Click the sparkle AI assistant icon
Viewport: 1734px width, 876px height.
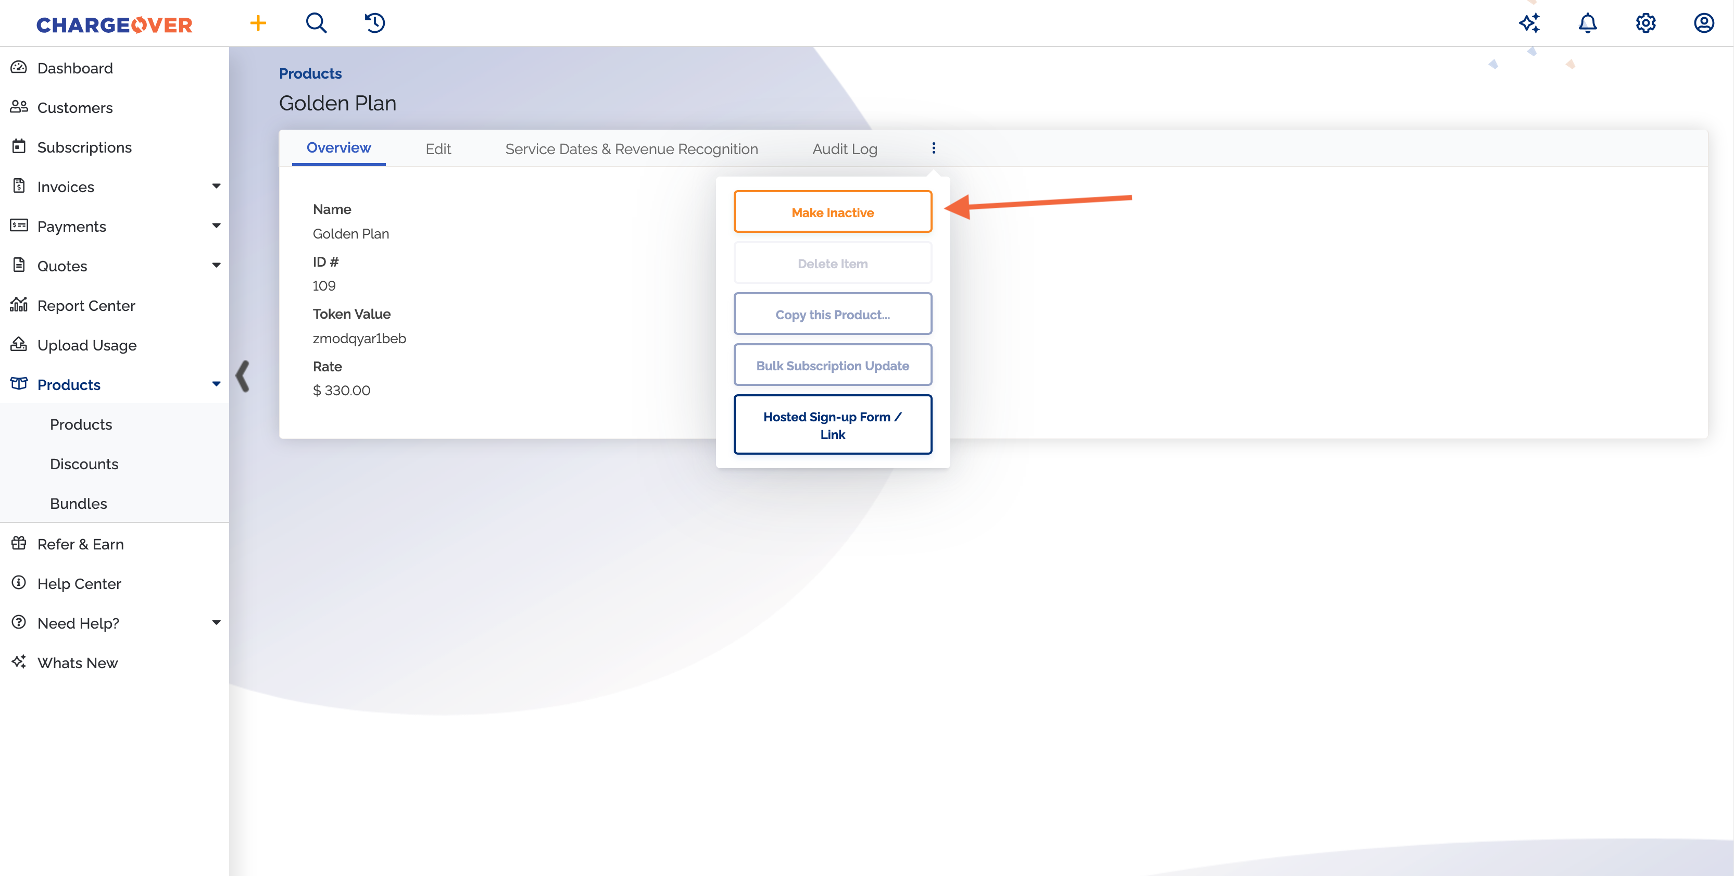tap(1529, 23)
